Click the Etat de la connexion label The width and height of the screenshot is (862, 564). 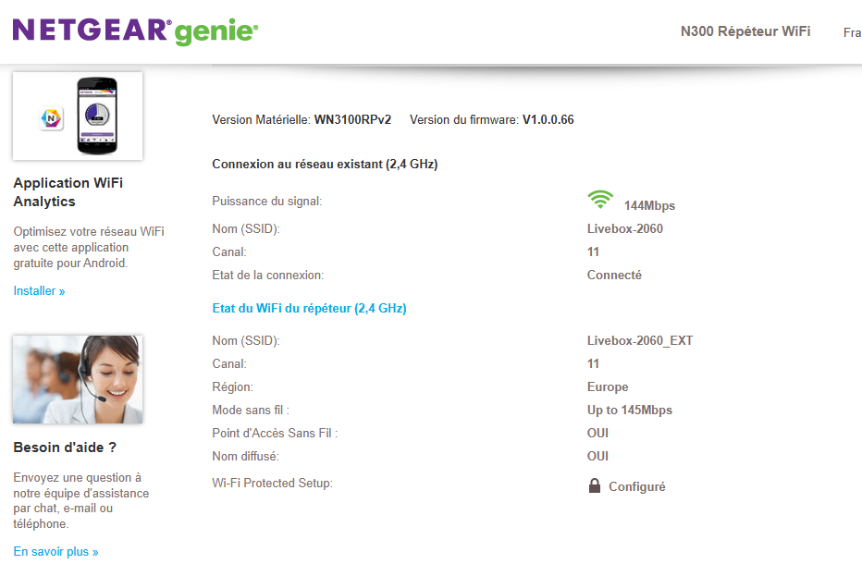coord(267,275)
